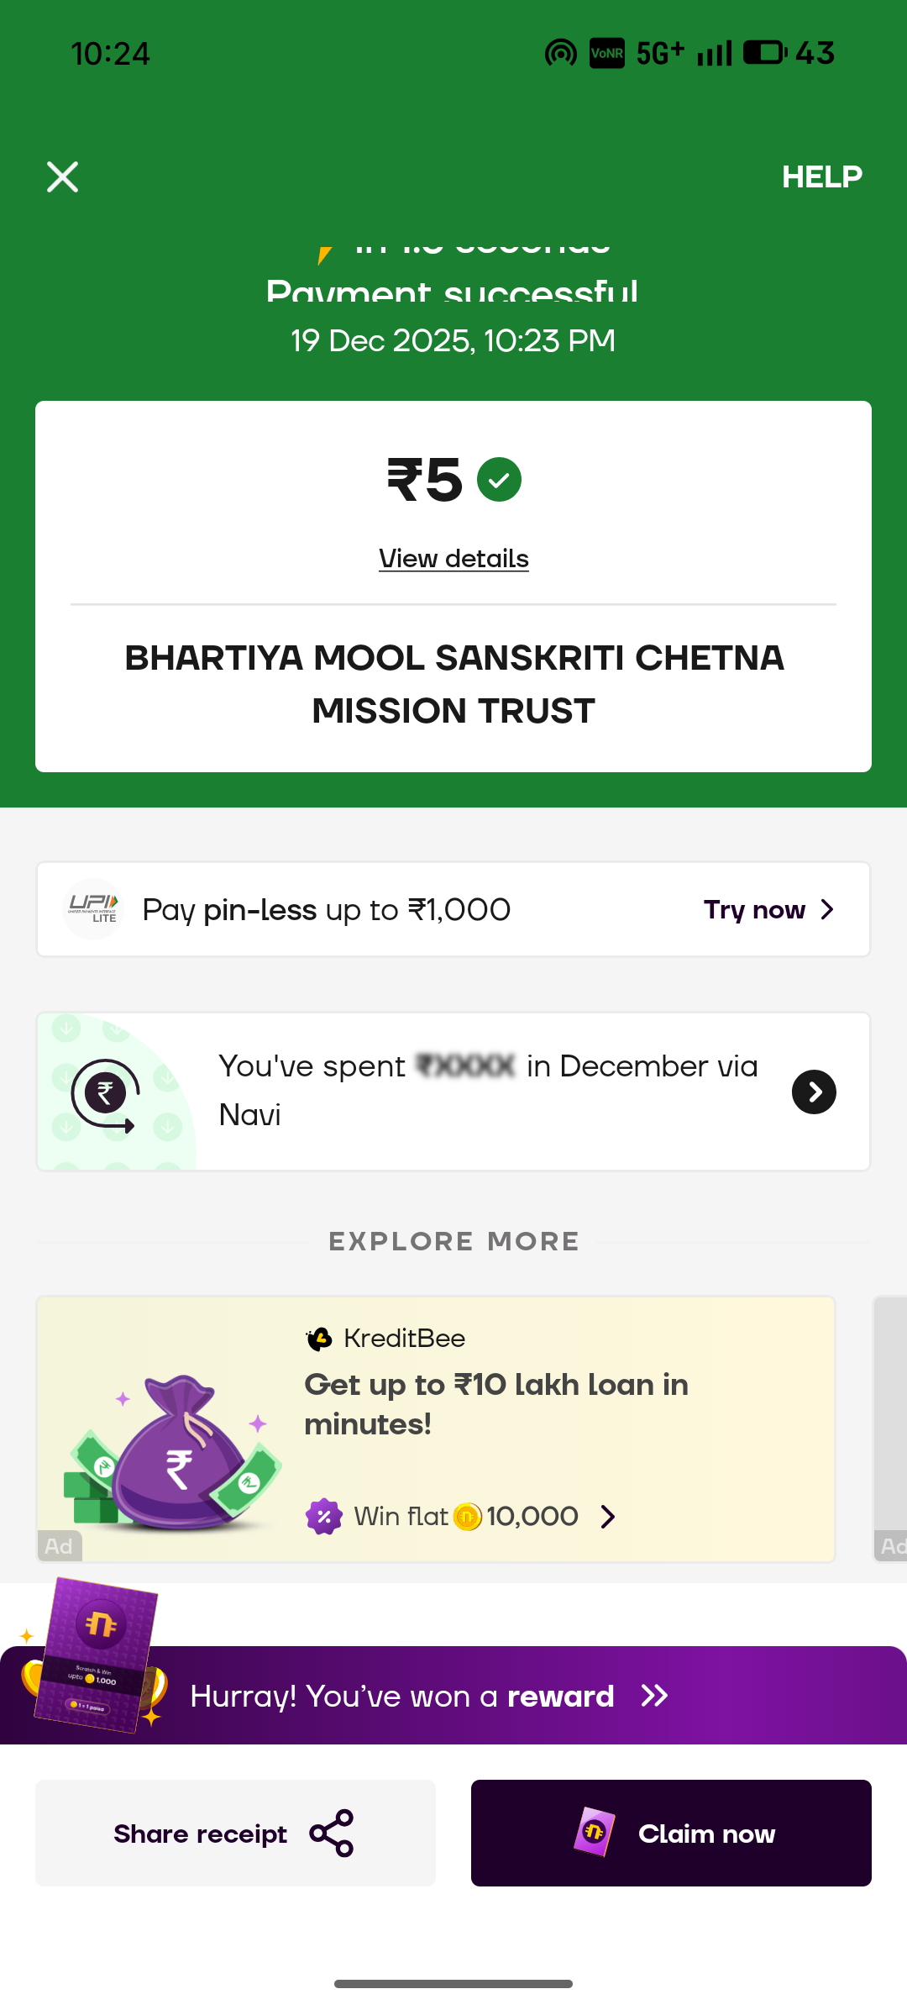The image size is (907, 2010).
Task: Open December spending arrow button
Action: [x=814, y=1092]
